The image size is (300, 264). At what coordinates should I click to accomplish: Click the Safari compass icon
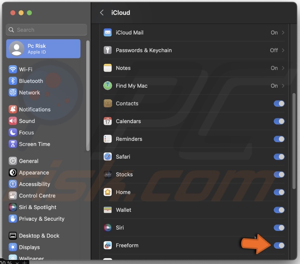point(107,157)
